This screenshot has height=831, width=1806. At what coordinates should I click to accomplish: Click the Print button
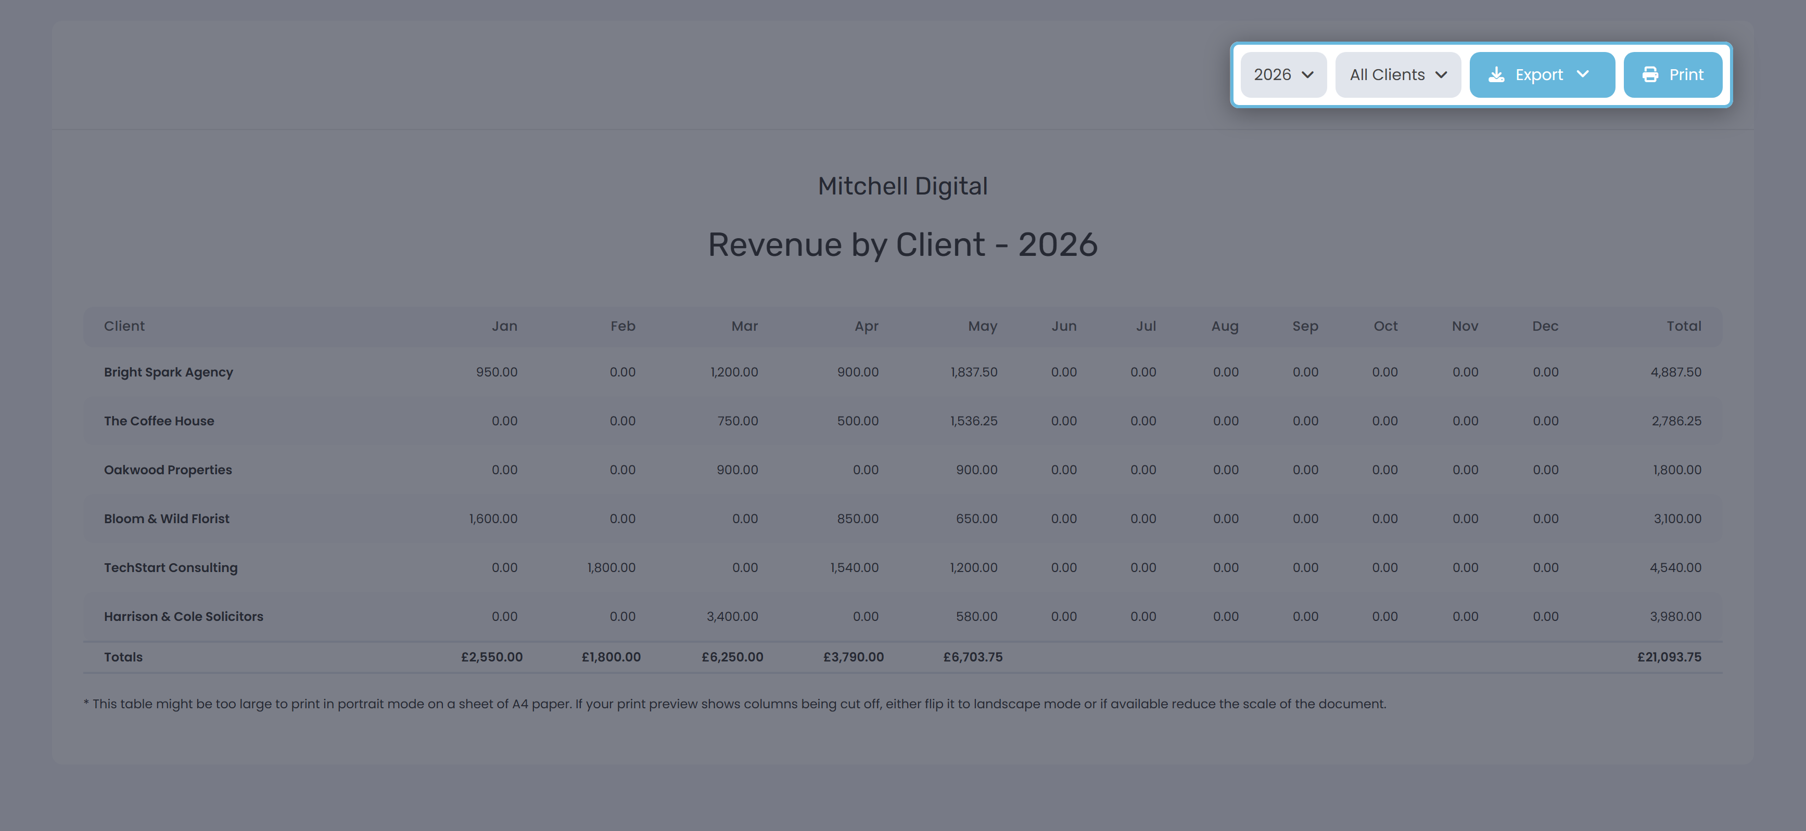[1672, 75]
